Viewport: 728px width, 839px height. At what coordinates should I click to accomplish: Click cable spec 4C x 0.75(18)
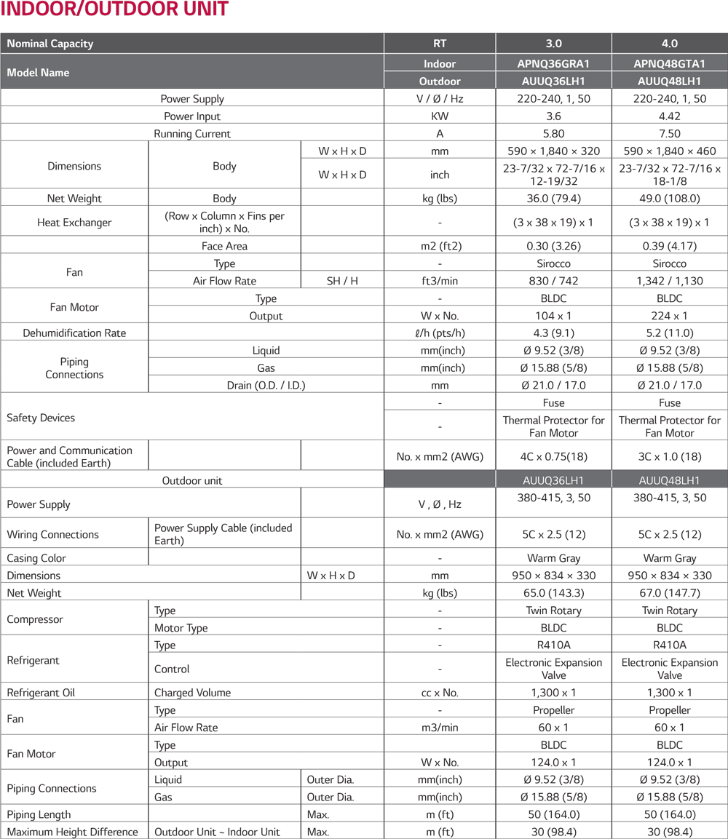coord(553,456)
